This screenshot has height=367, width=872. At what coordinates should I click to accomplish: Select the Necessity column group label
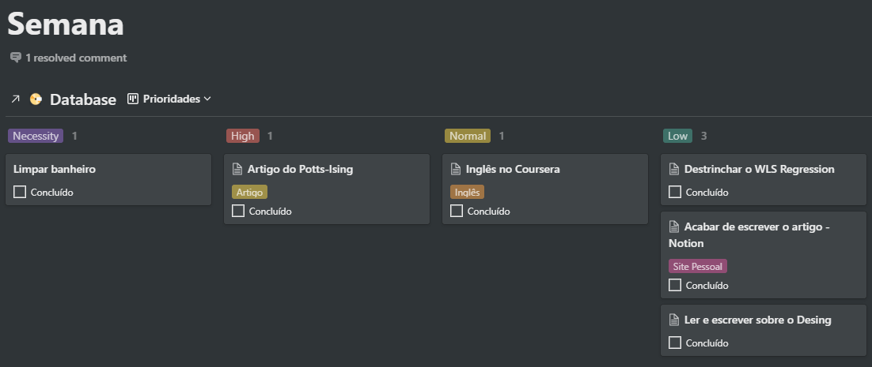coord(36,136)
